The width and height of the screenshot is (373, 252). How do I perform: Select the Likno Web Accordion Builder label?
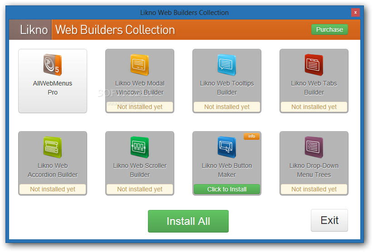tap(53, 170)
